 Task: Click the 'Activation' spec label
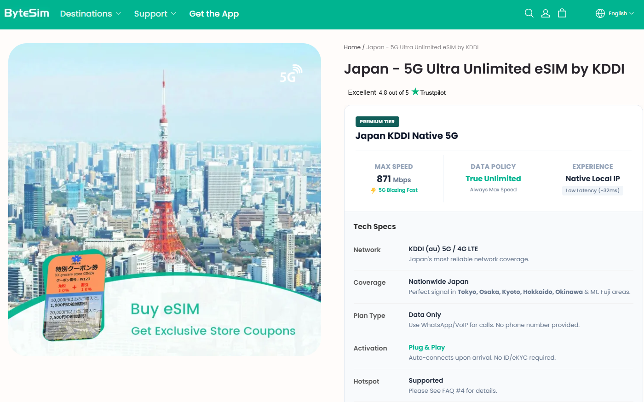point(370,348)
